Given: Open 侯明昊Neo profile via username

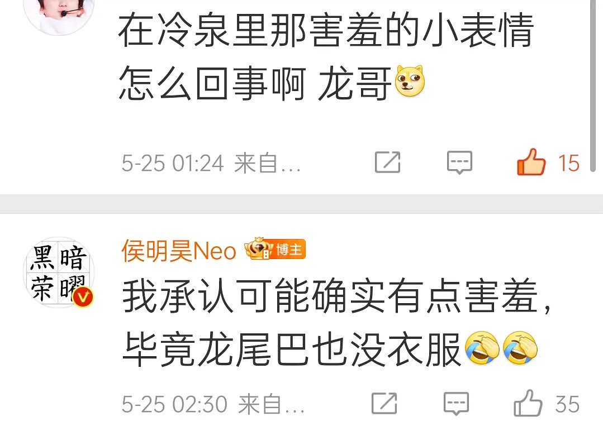Looking at the screenshot, I should click(178, 251).
